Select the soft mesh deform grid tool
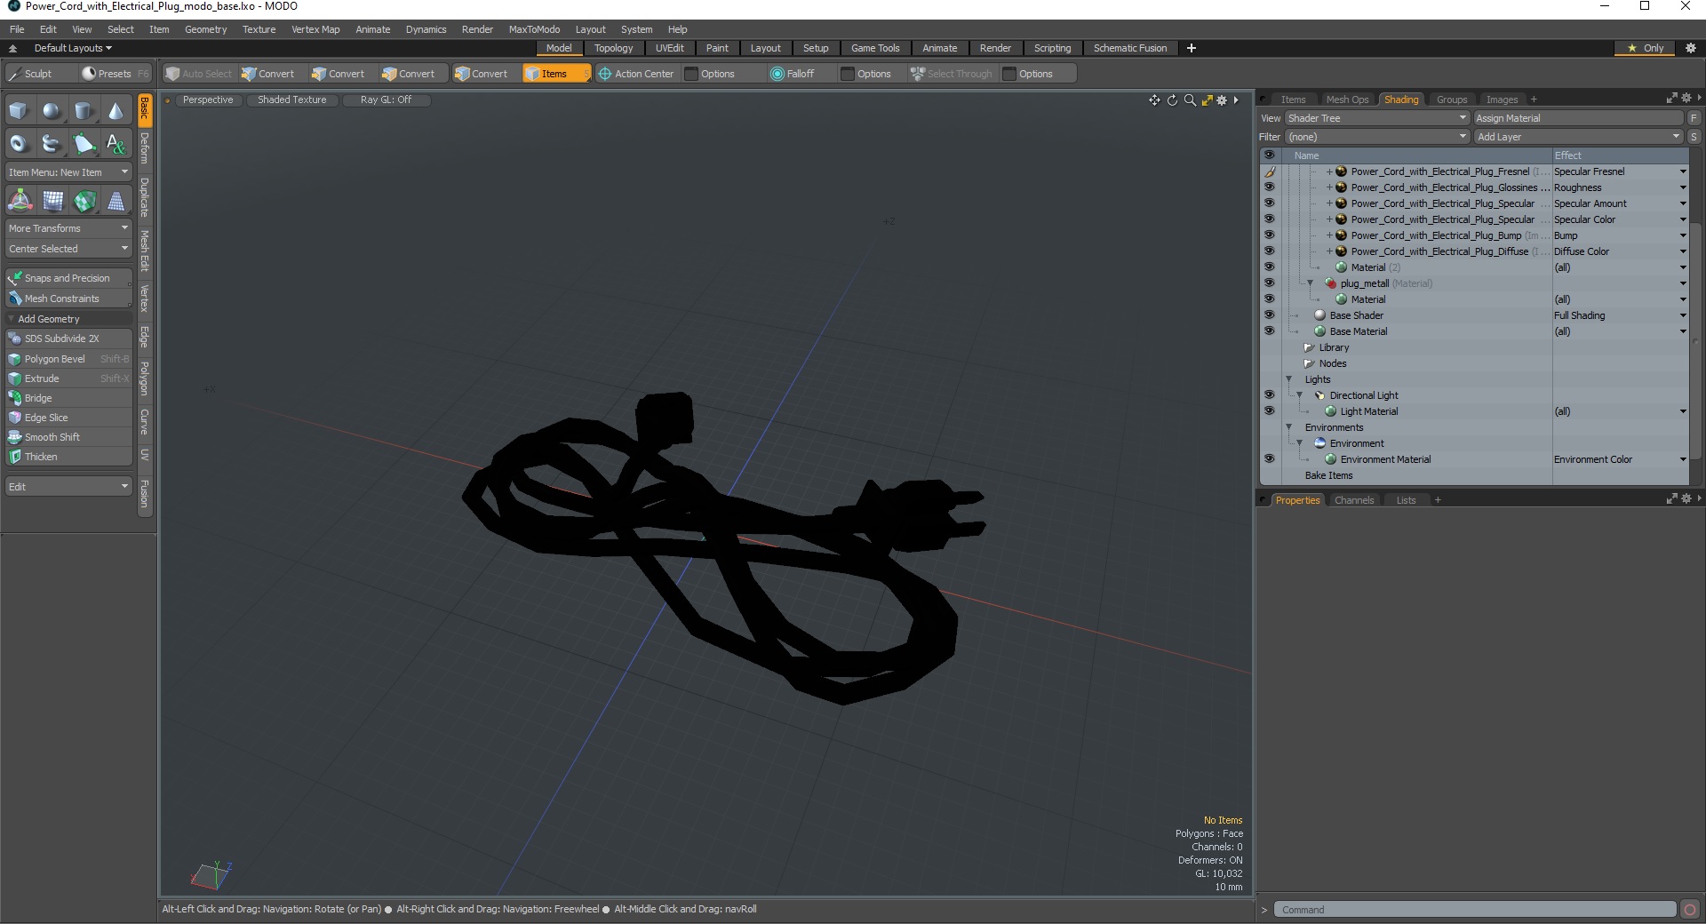Screen dimensions: 1706x924 pos(52,201)
